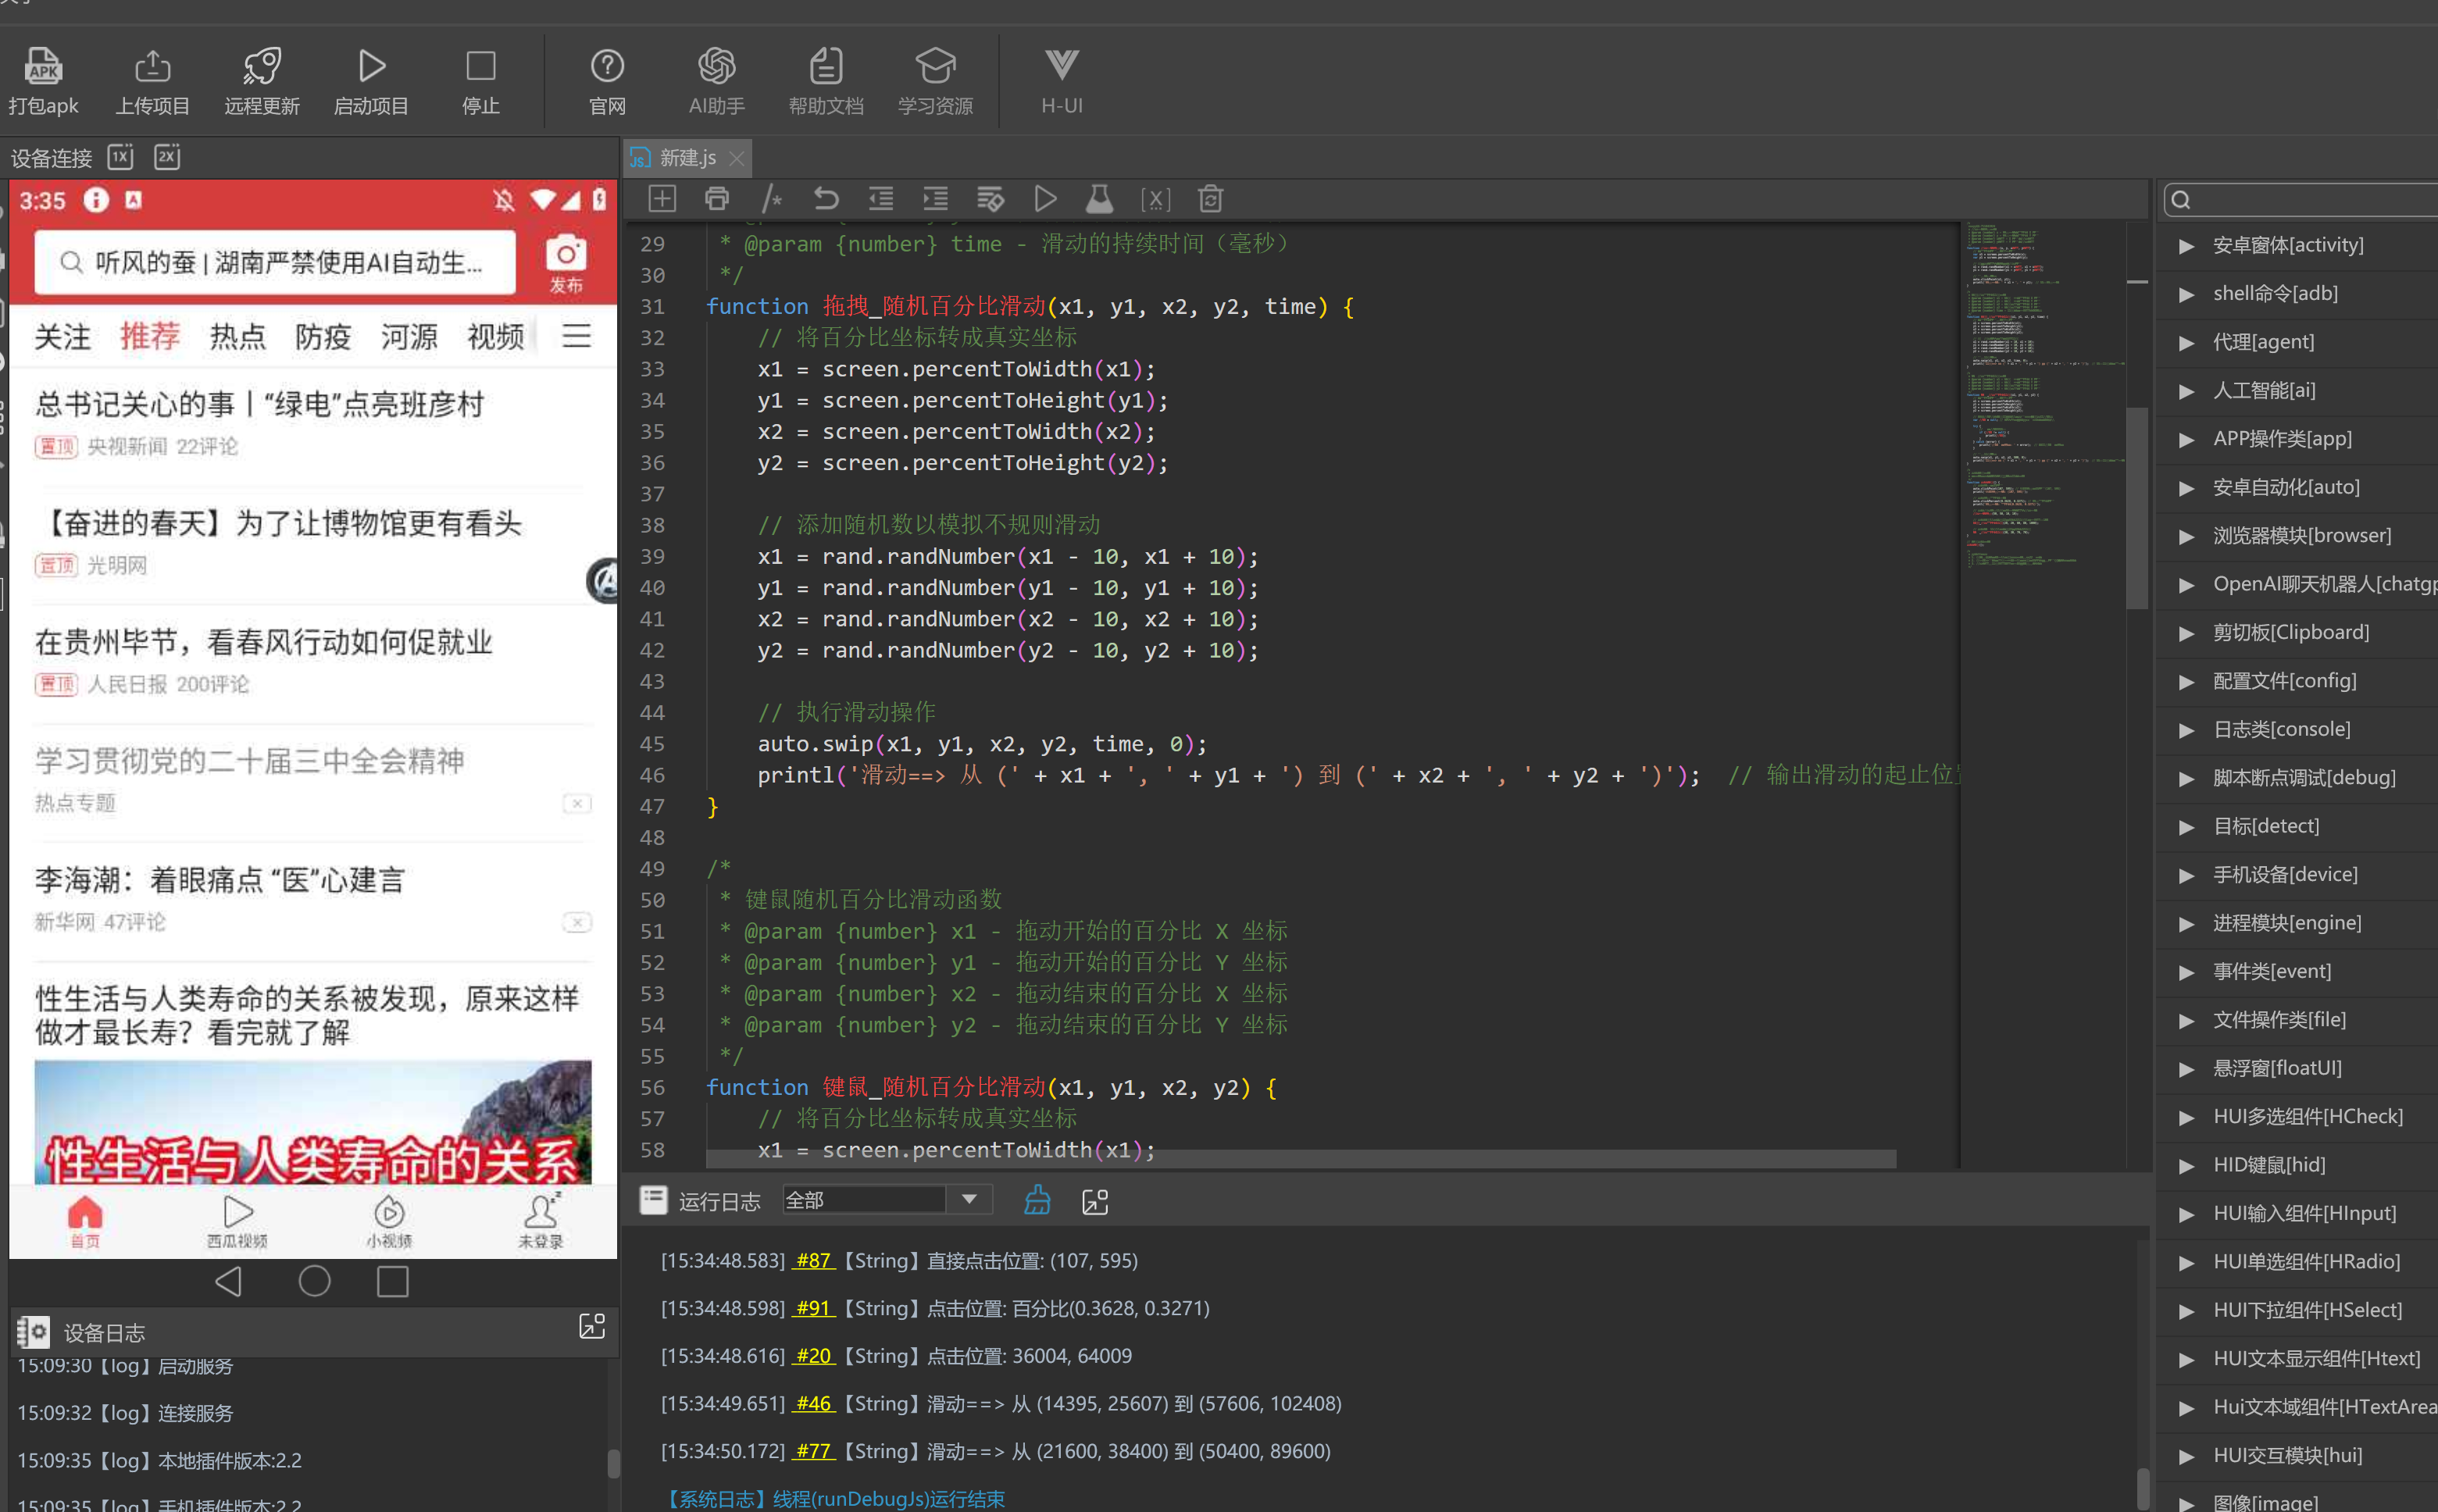Pop out the 设备日志 panel
2438x1512 pixels.
click(592, 1326)
